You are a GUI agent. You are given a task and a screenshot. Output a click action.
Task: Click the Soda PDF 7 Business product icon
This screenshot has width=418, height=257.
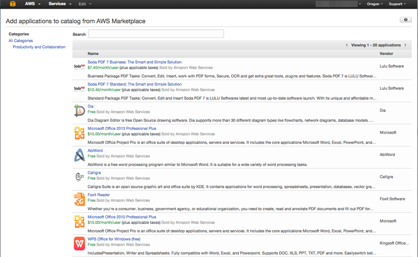coord(79,66)
